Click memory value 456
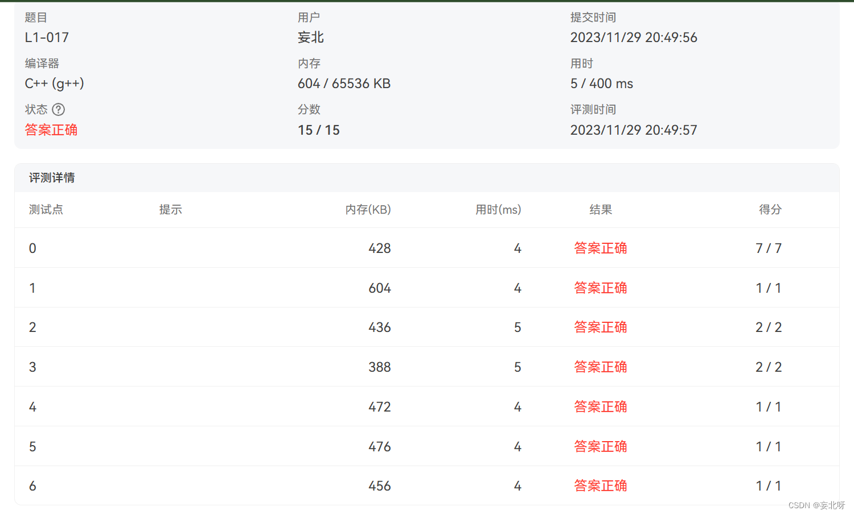This screenshot has height=515, width=854. tap(380, 486)
